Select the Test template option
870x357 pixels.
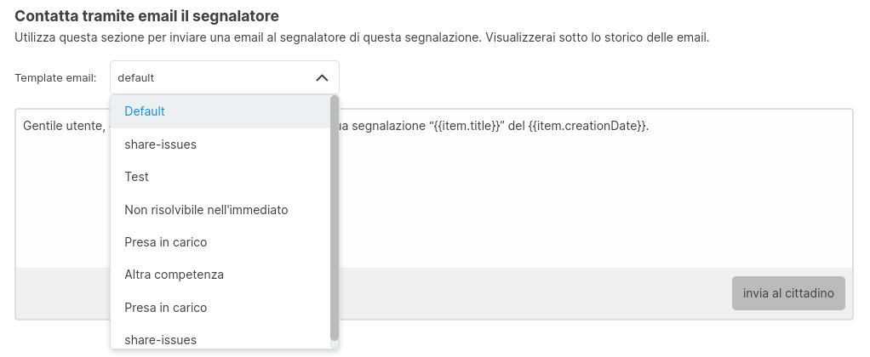pyautogui.click(x=136, y=177)
